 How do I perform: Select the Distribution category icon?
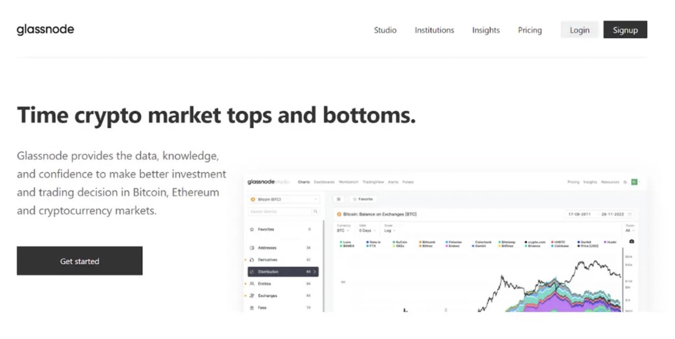pos(252,272)
